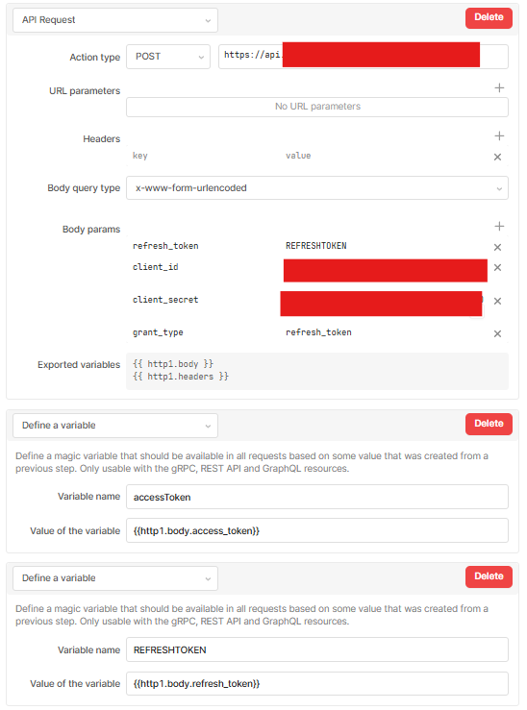Click the http1.body.refresh_token value field
The width and height of the screenshot is (527, 710).
317,683
